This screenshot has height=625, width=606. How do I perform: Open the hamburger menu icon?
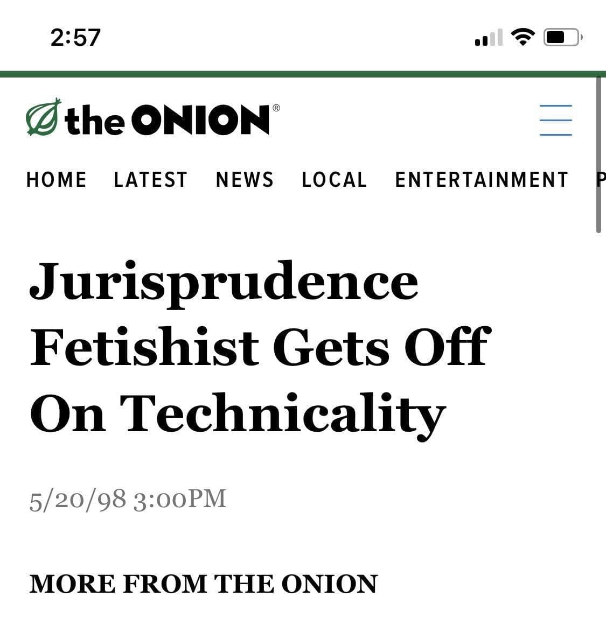coord(555,120)
